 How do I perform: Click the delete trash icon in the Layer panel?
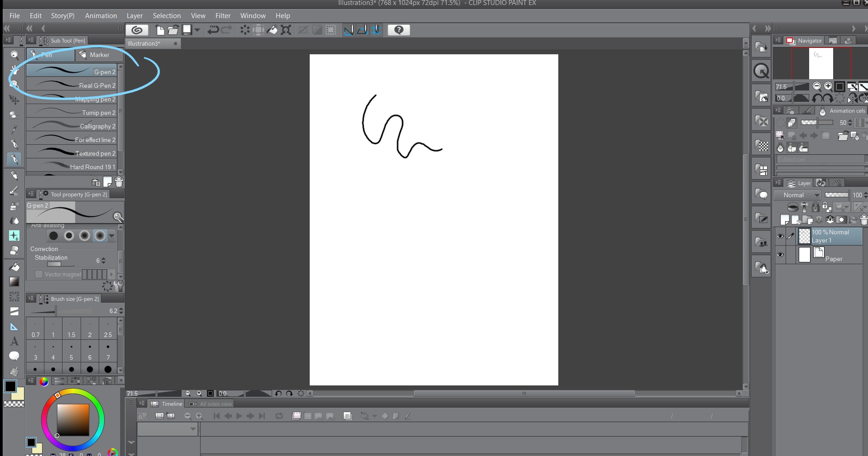[863, 220]
